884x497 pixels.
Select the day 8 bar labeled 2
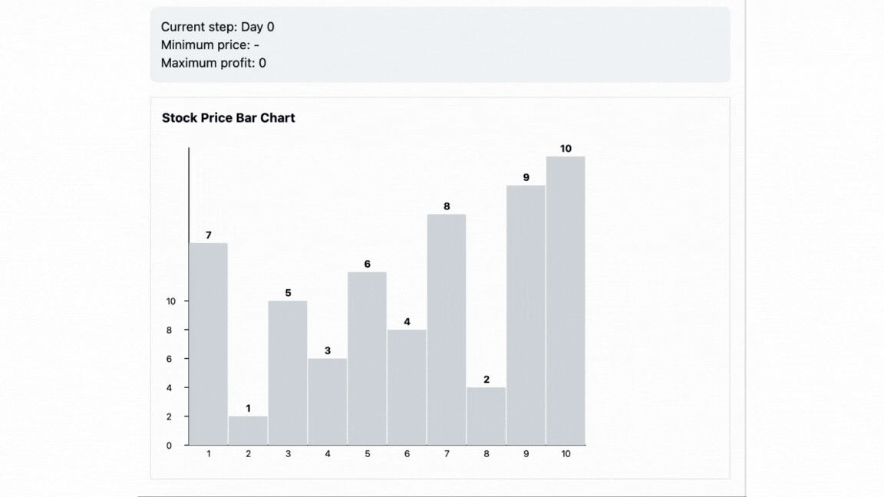coord(486,416)
